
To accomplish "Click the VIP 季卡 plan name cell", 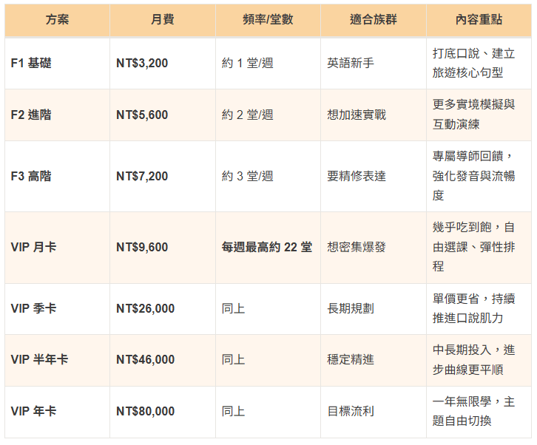I will click(x=34, y=308).
